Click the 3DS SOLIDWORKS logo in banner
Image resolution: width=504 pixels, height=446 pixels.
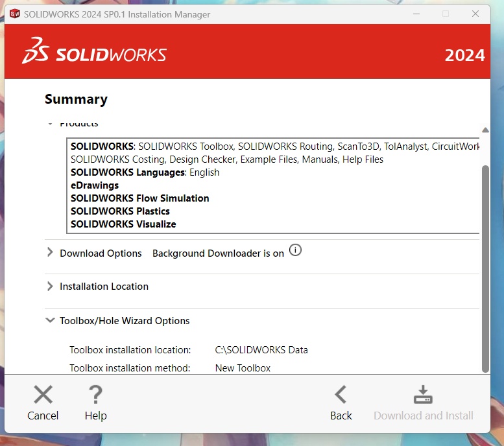click(x=94, y=51)
